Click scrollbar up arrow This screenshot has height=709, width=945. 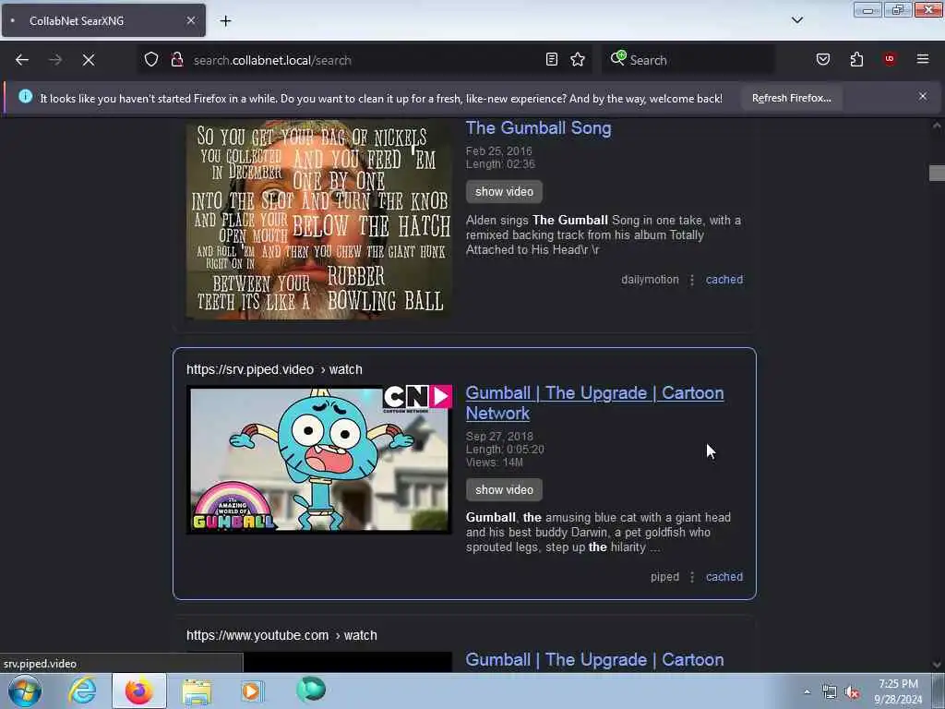(937, 126)
